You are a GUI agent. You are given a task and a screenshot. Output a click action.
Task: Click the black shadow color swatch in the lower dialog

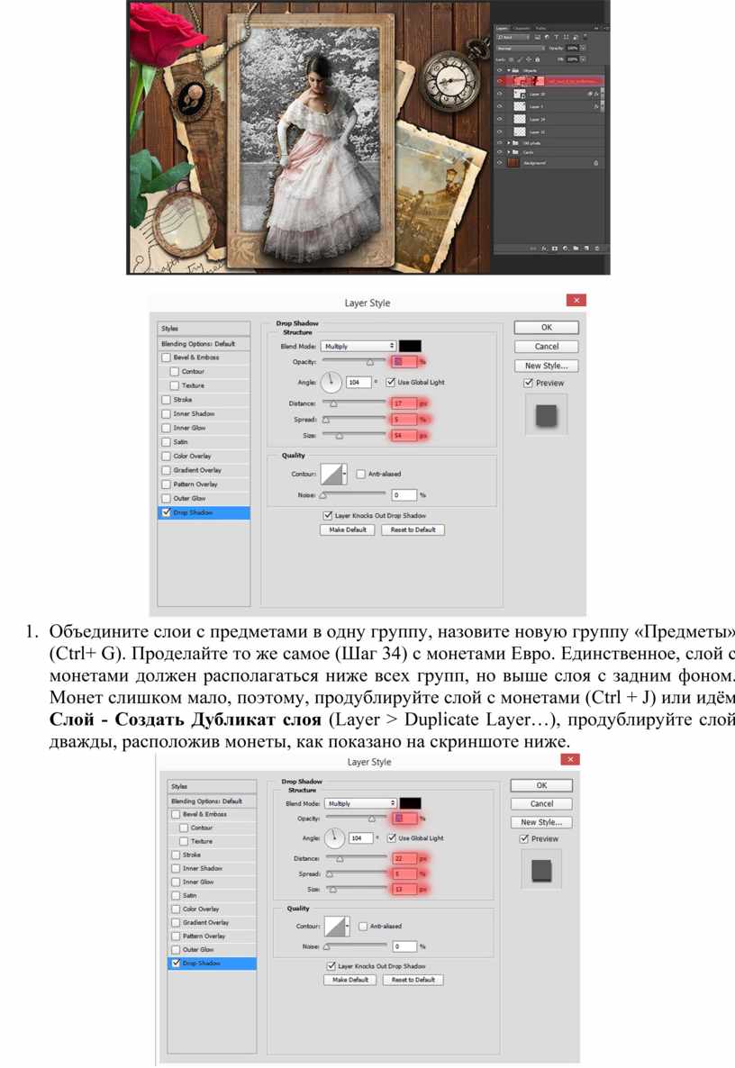[410, 803]
